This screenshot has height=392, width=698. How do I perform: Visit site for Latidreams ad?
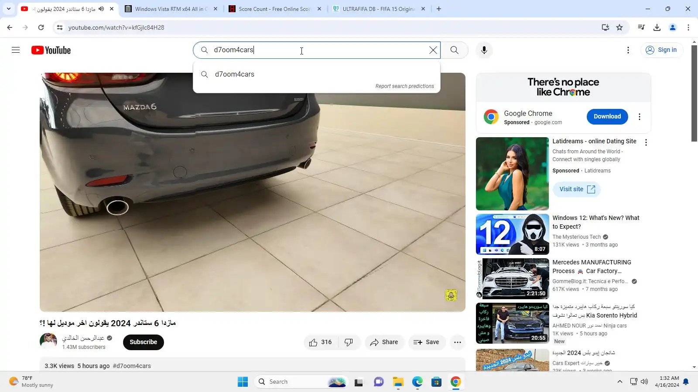coord(577,189)
